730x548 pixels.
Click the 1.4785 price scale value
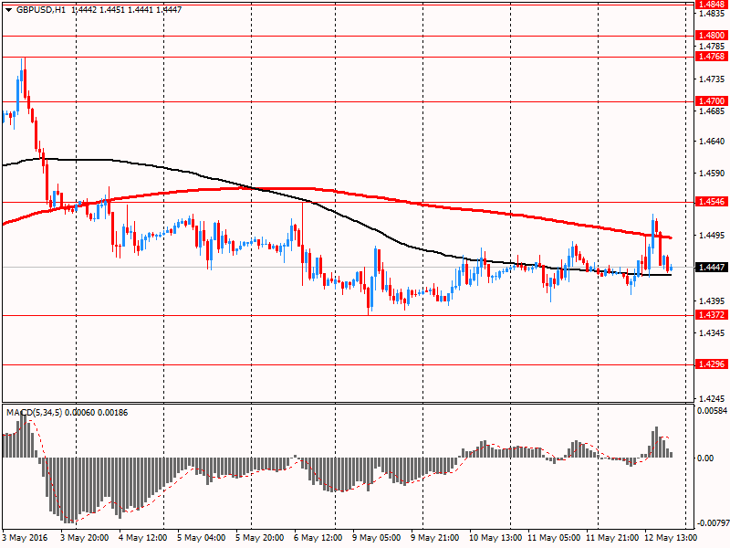pos(713,47)
